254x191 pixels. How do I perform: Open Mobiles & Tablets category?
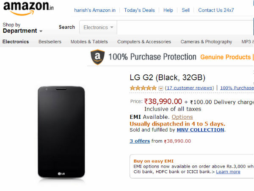89,42
